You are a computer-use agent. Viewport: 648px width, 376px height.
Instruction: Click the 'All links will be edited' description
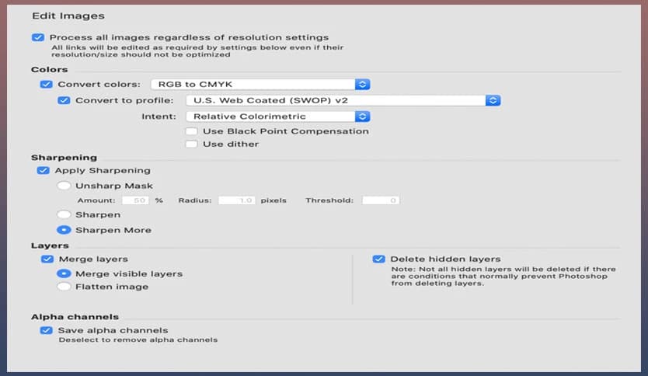197,50
